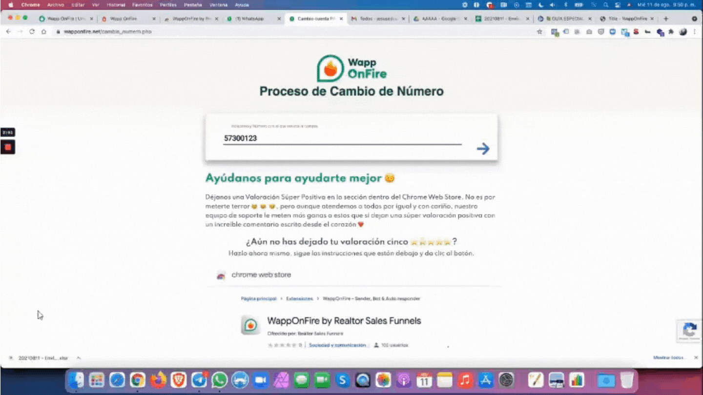Click Mostrar todos in the downloads bar

pyautogui.click(x=668, y=358)
